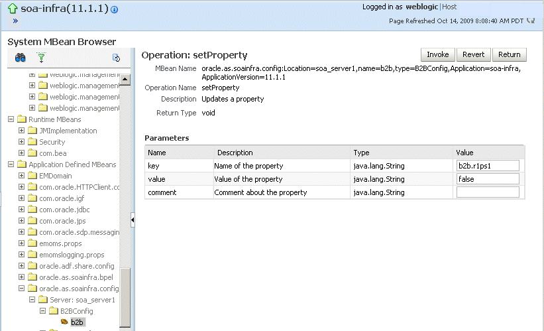Click the tree vertical scrollbar thumb

pos(125,297)
